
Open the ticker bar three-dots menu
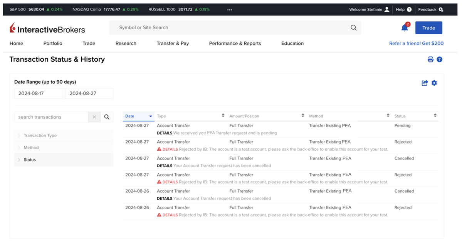point(230,10)
